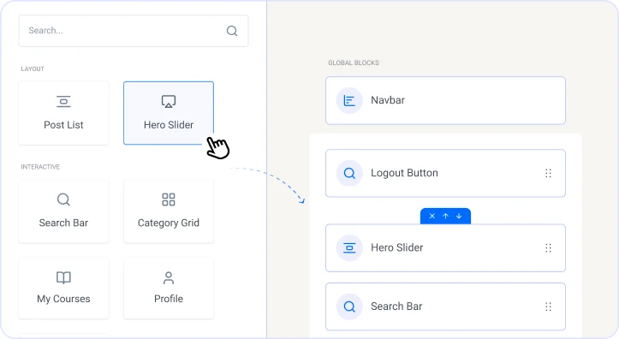Select the Profile block card
The height and width of the screenshot is (339, 619).
[169, 288]
